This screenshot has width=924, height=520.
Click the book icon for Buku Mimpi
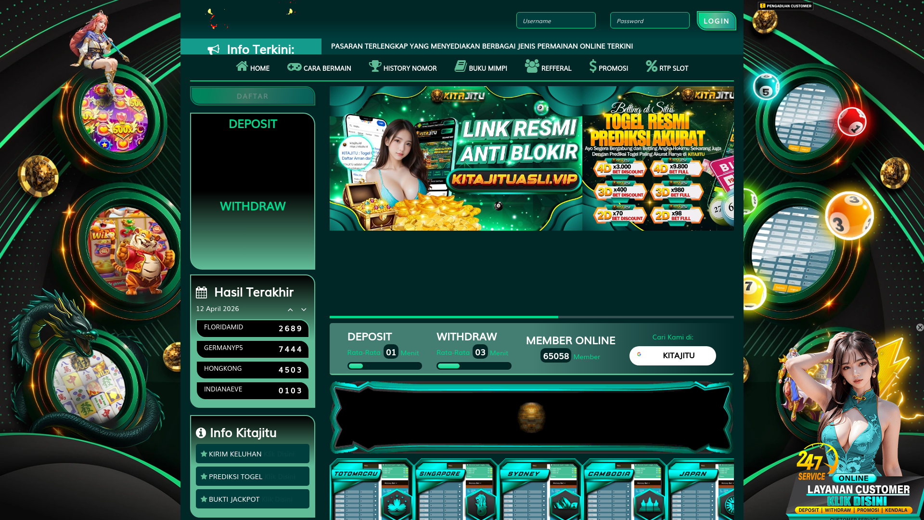[461, 66]
